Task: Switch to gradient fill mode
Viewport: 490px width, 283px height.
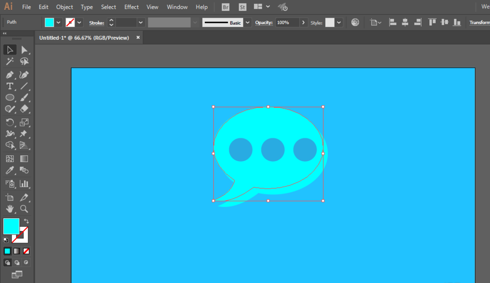Action: [x=17, y=251]
